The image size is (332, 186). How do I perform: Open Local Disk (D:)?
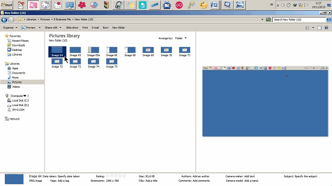[x=18, y=105]
